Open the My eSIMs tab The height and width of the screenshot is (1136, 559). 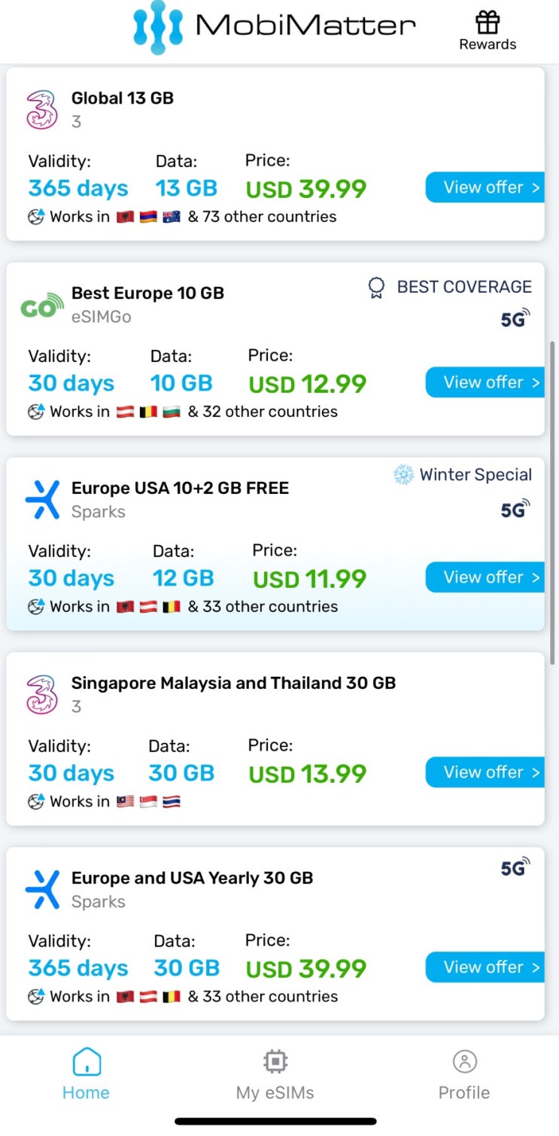coord(275,1074)
